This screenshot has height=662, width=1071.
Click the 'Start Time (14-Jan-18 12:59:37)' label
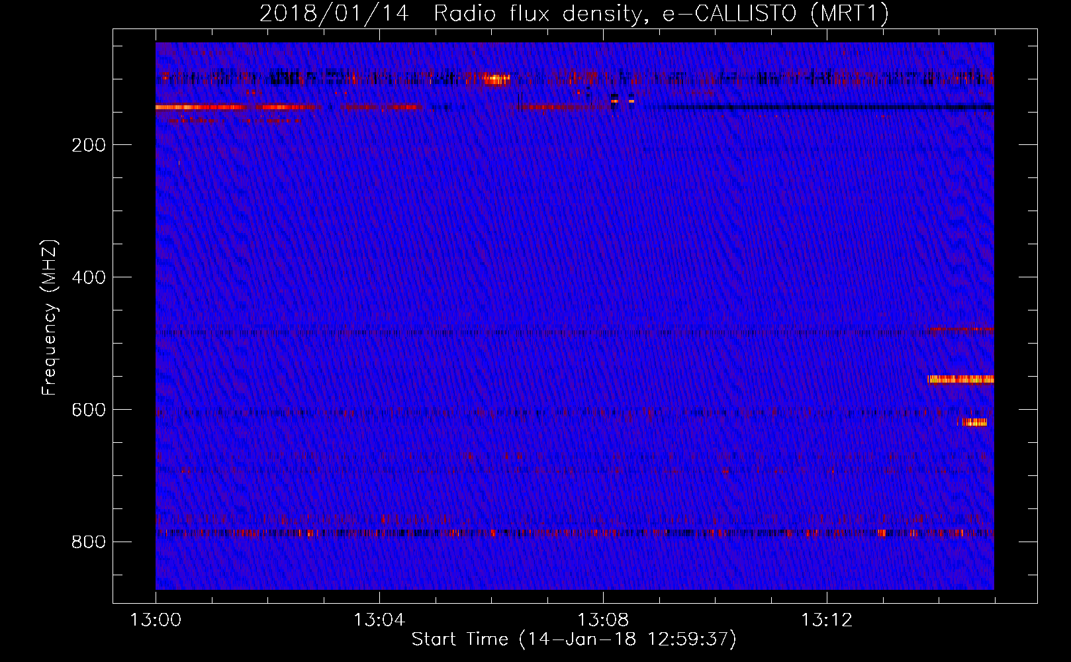coord(574,639)
